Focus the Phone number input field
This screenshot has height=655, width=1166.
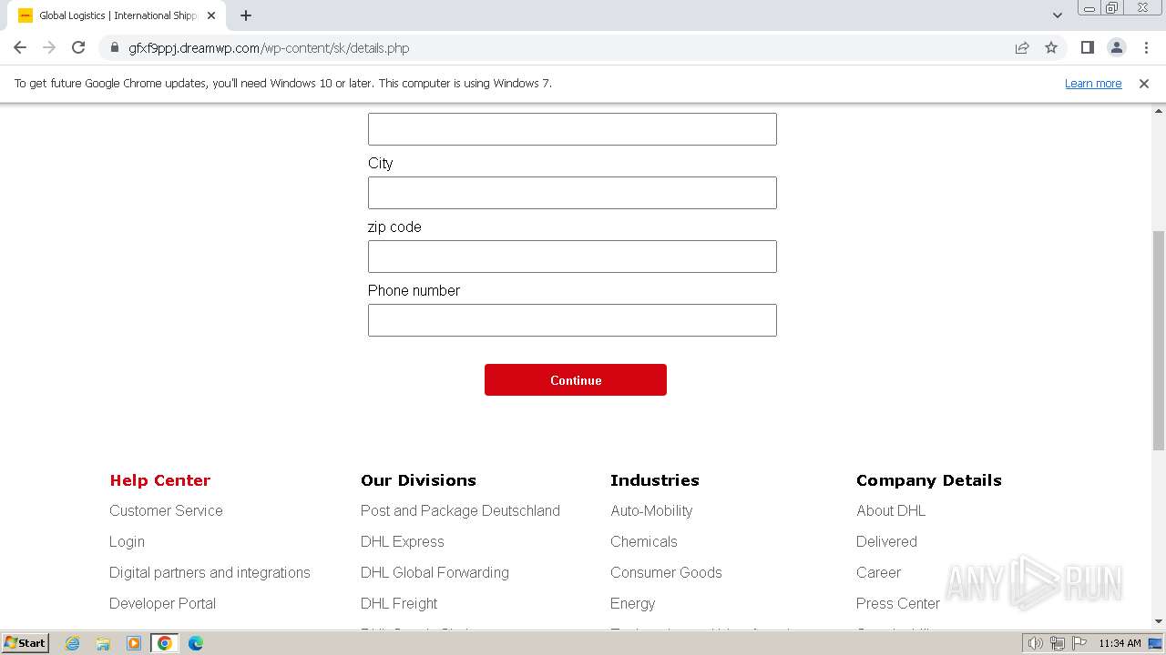tap(572, 320)
